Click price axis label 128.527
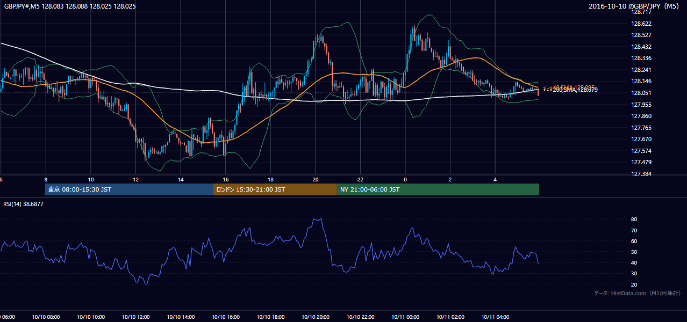687x322 pixels. (641, 35)
